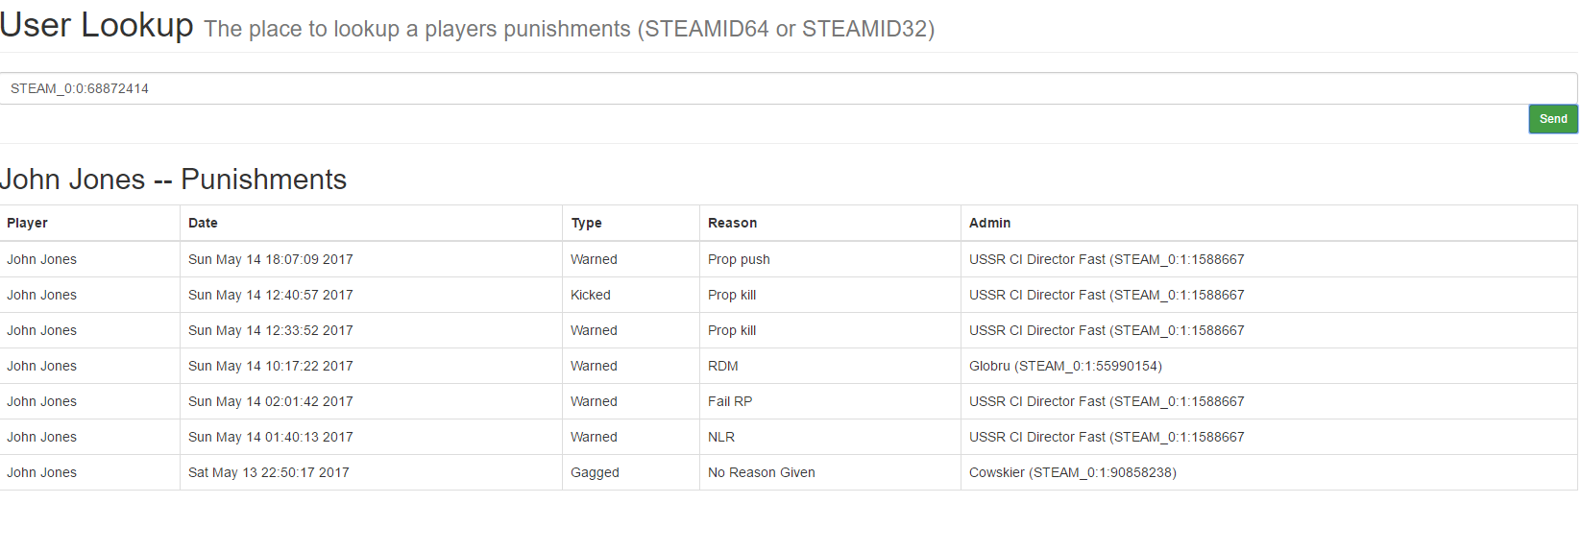Select the Gagged punishment type cell
Image resolution: width=1582 pixels, height=551 pixels.
pos(595,472)
